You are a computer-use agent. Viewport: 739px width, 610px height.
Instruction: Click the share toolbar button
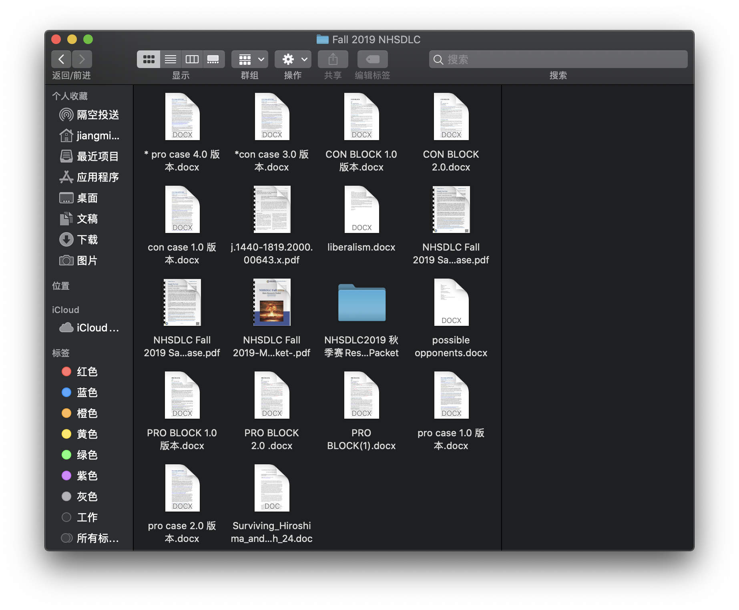point(333,59)
